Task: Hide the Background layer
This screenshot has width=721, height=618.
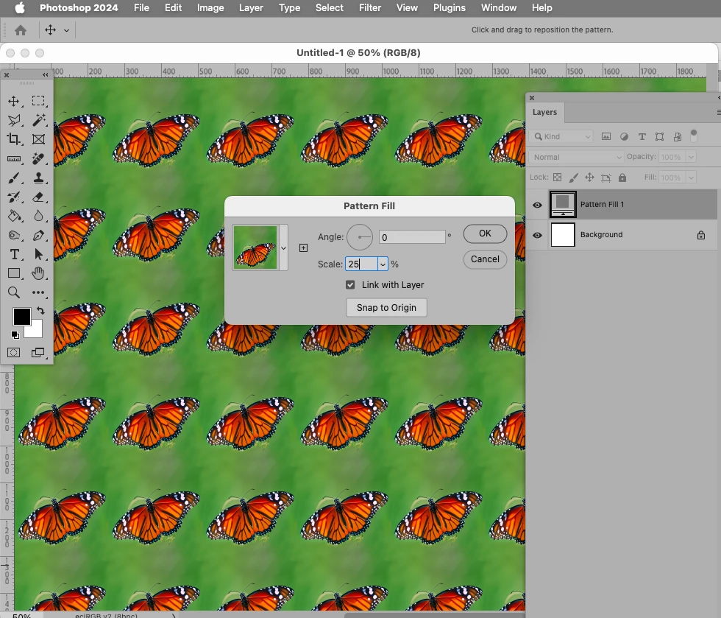Action: [537, 235]
